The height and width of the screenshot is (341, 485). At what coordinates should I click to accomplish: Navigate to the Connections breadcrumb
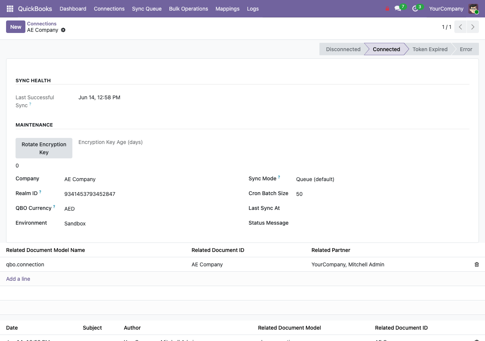point(42,23)
